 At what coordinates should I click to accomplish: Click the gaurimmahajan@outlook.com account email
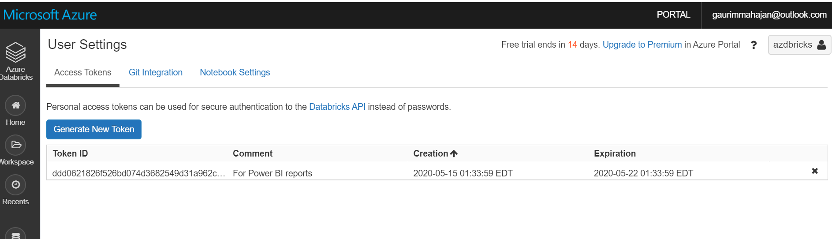point(769,15)
